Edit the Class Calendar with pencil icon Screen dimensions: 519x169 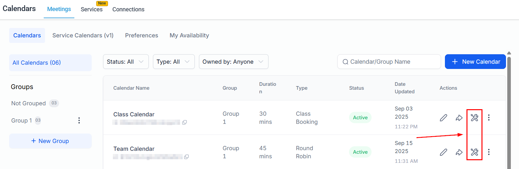443,118
